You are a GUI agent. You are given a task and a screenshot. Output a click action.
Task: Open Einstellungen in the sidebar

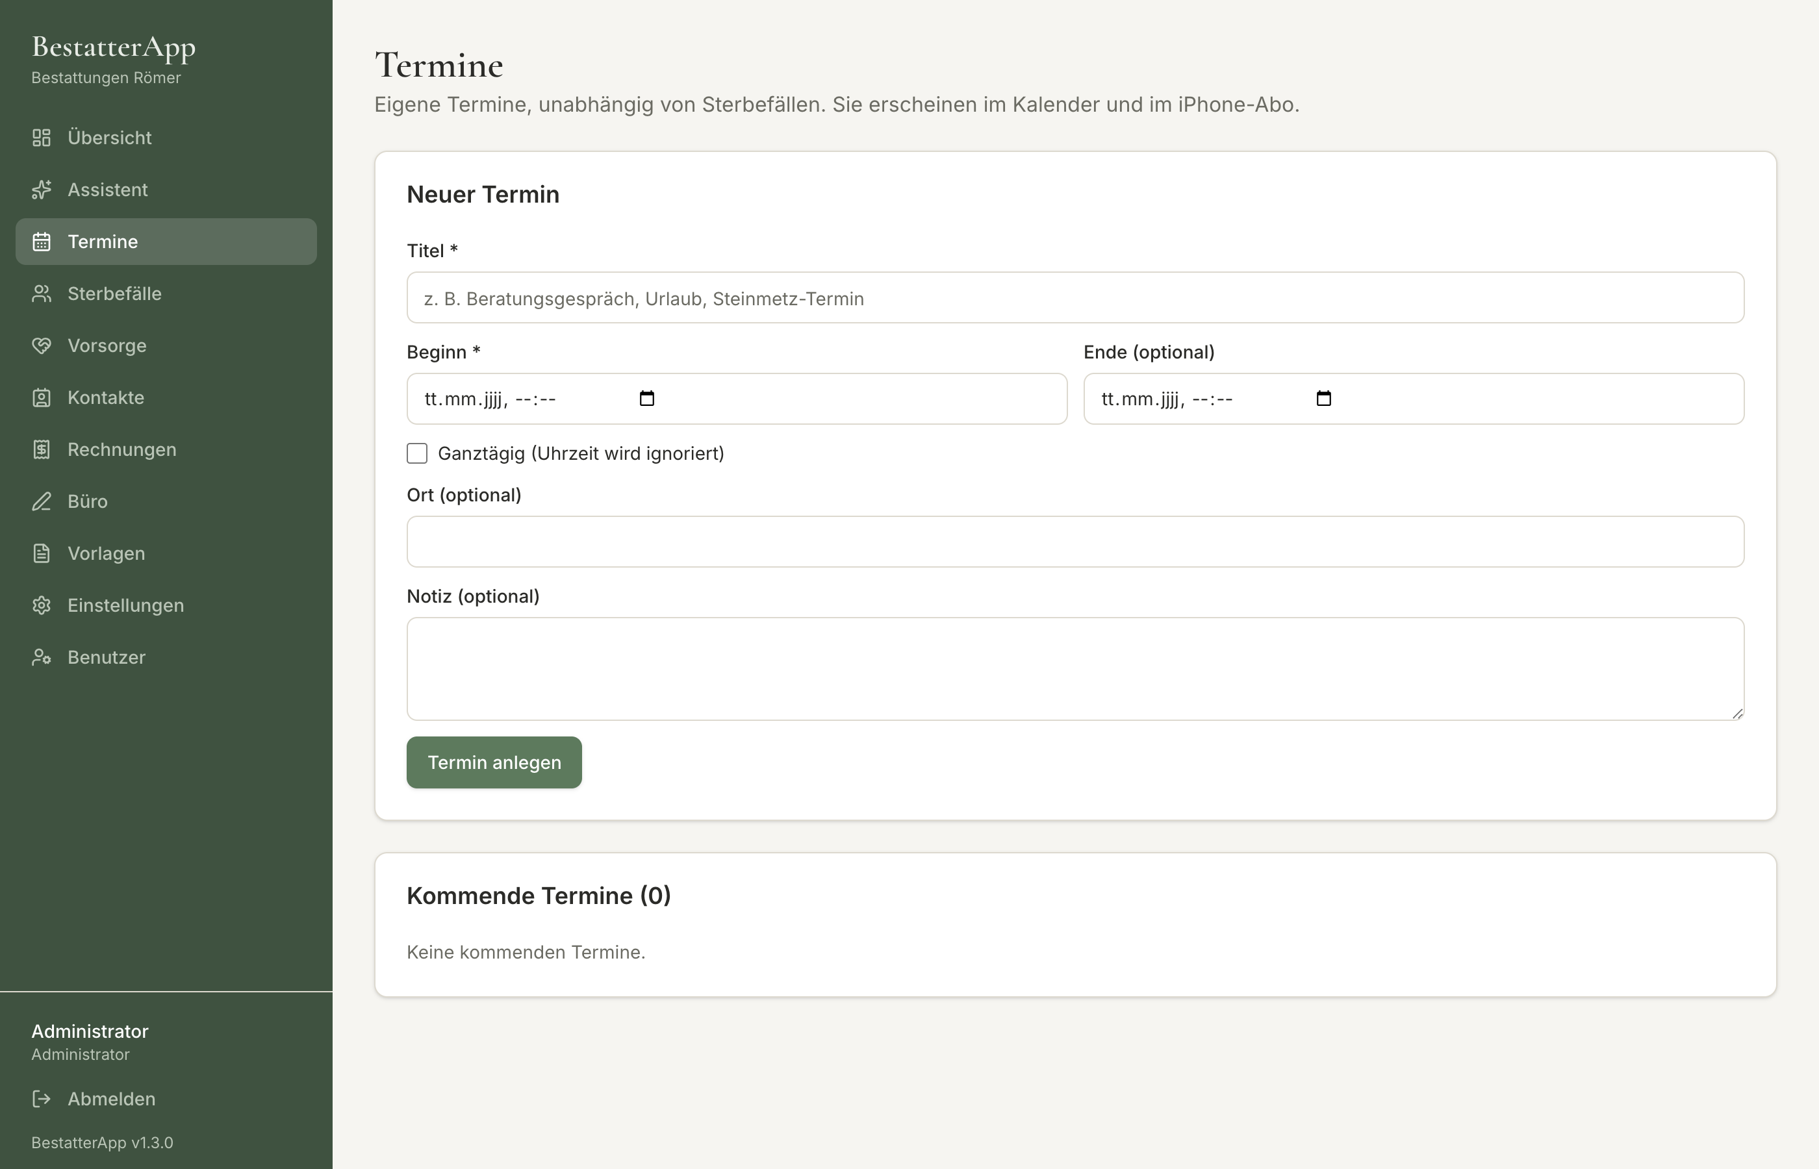point(166,606)
